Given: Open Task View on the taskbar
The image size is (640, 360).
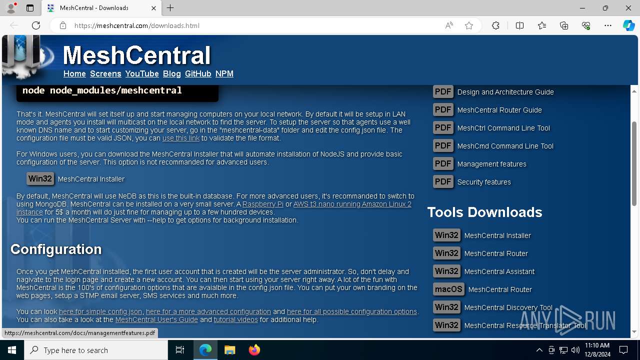Looking at the screenshot, I should 180,350.
